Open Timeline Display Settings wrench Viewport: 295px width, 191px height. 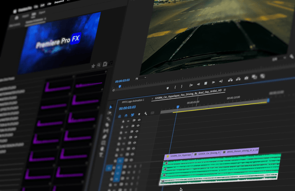(145, 113)
